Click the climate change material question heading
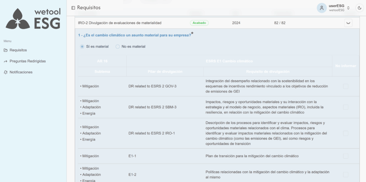Image resolution: width=366 pixels, height=182 pixels. pyautogui.click(x=134, y=35)
